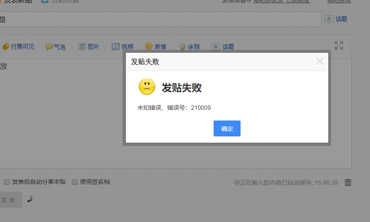Submit the post with 发表 button
Image resolution: width=370 pixels, height=222 pixels.
click(11, 200)
